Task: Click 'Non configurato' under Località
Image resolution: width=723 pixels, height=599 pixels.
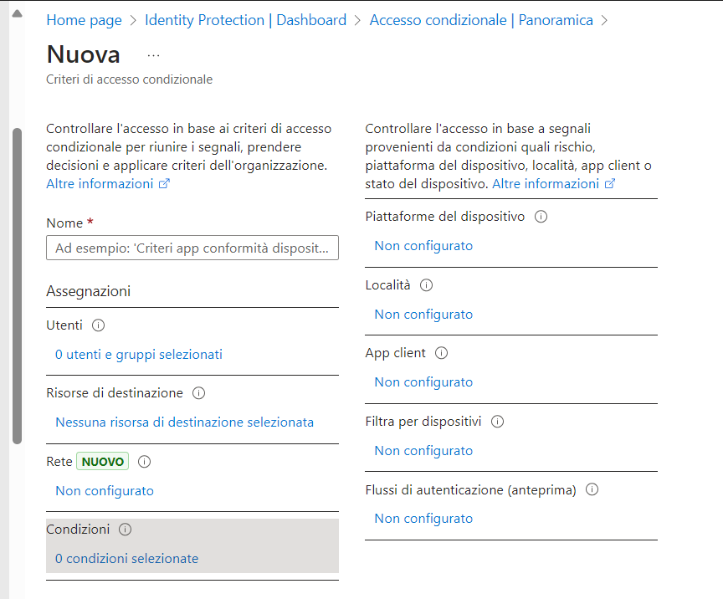Action: 423,315
